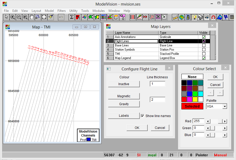Click the globe toolbar icon

(x=181, y=17)
